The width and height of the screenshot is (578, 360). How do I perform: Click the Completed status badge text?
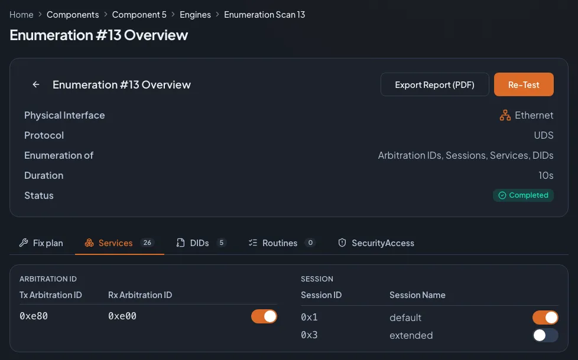click(x=528, y=195)
